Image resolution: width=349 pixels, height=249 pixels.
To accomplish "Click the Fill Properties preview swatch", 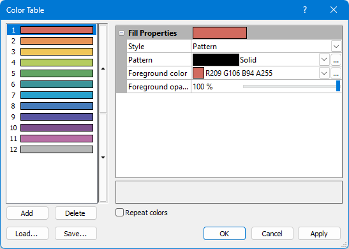I will click(x=219, y=33).
